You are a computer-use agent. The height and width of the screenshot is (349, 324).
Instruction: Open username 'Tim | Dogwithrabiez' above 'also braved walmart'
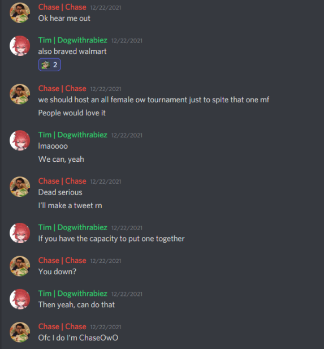tap(73, 40)
